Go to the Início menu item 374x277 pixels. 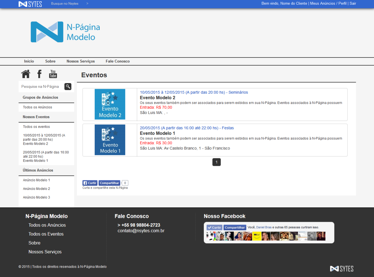29,61
